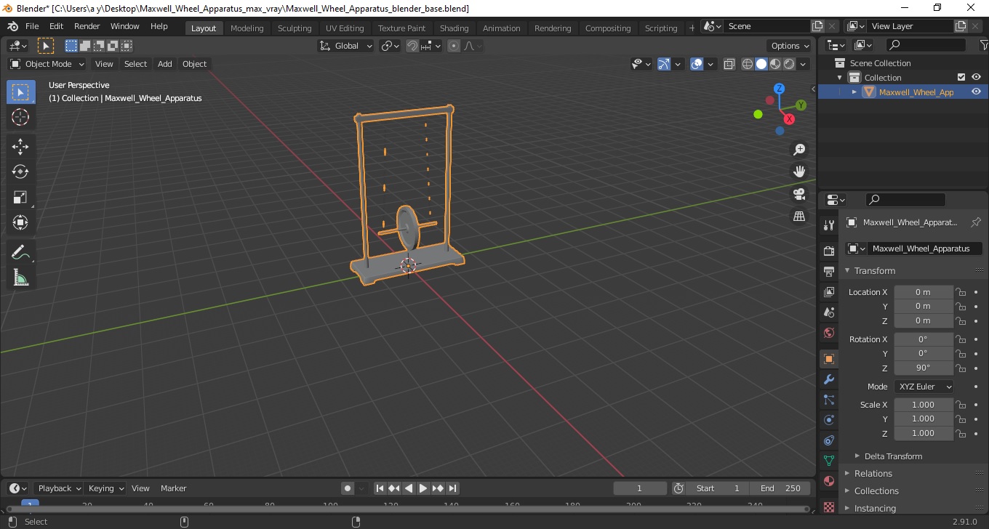Toggle Collection exclude checkbox in Outliner

[961, 77]
